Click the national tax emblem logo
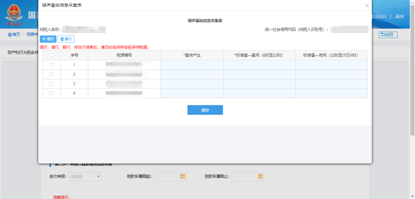 click(14, 15)
